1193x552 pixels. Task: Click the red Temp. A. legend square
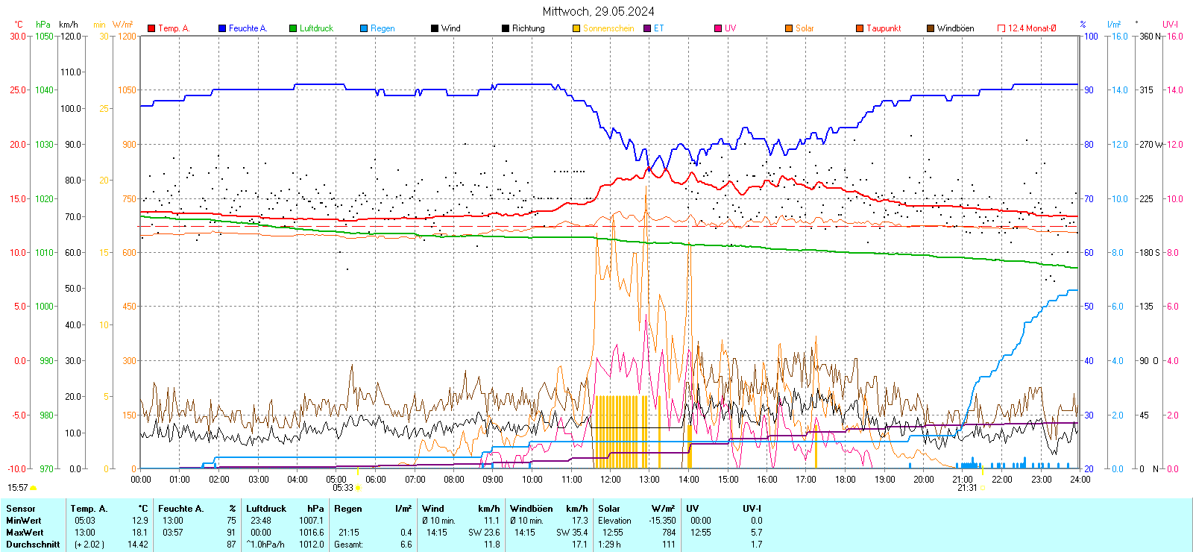(x=151, y=28)
